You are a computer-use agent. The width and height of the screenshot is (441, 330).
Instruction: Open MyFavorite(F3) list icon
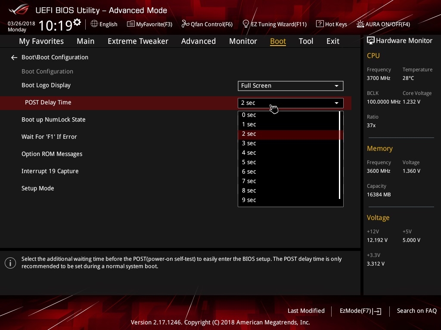click(130, 24)
